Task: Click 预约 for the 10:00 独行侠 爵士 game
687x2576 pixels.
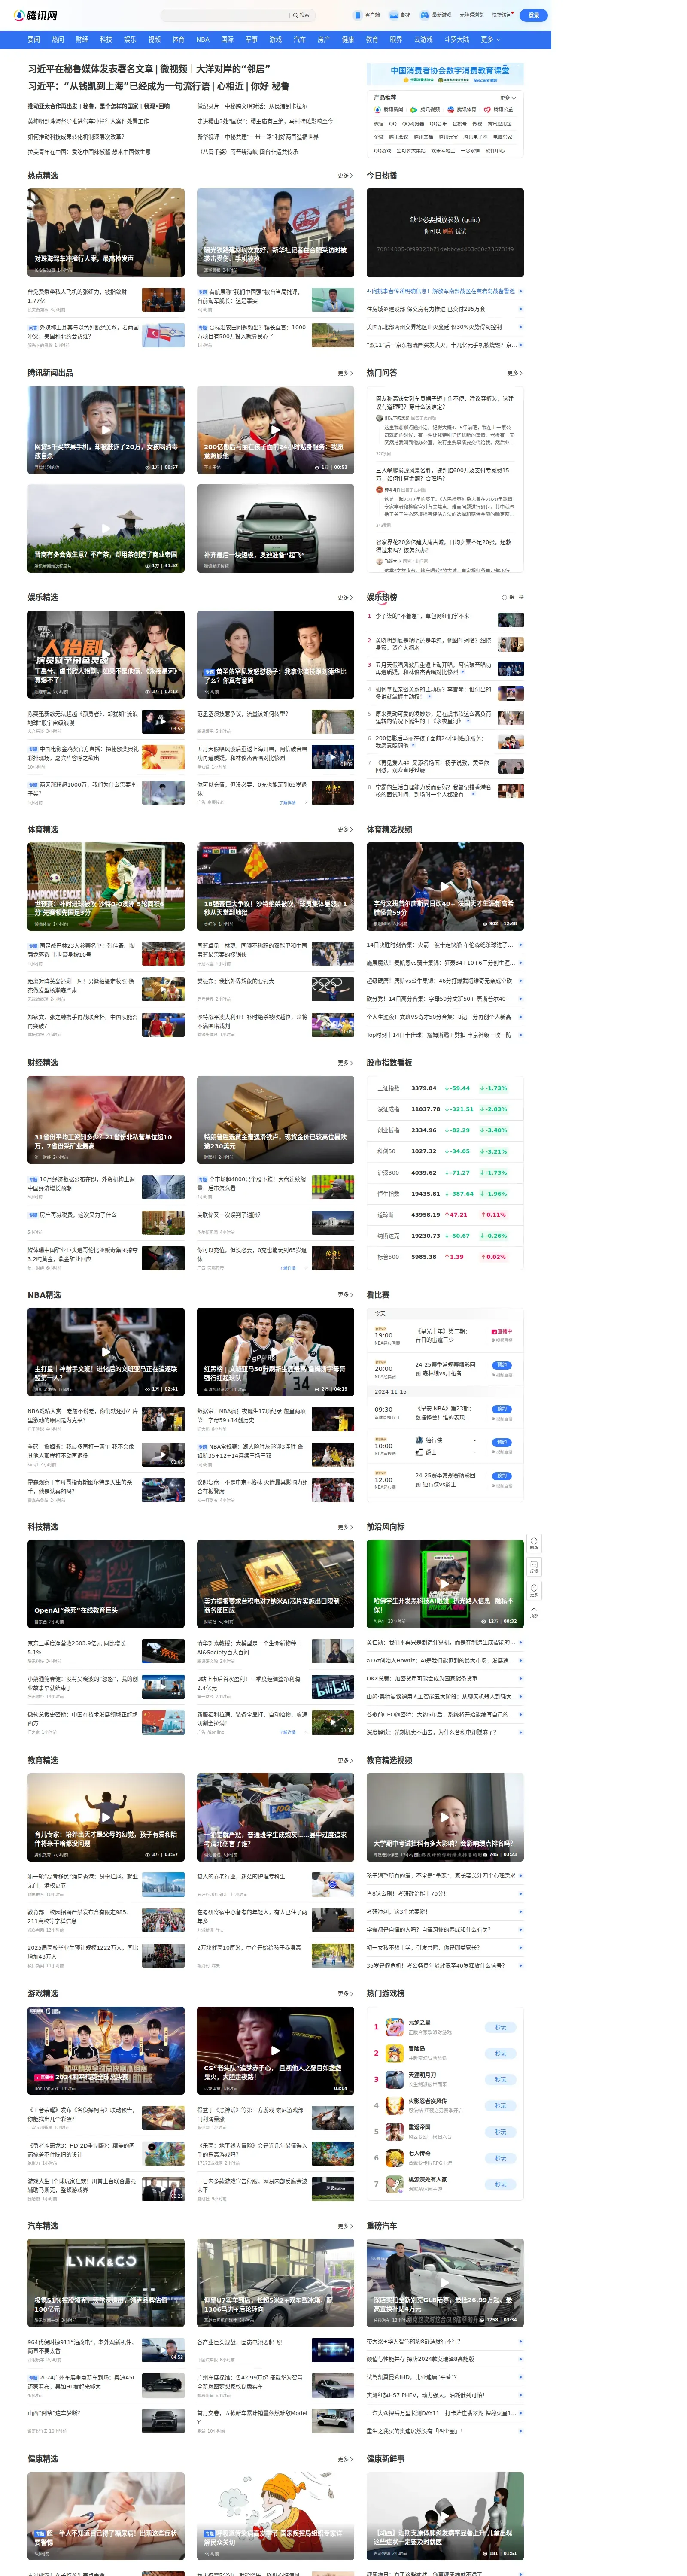Action: (502, 1442)
